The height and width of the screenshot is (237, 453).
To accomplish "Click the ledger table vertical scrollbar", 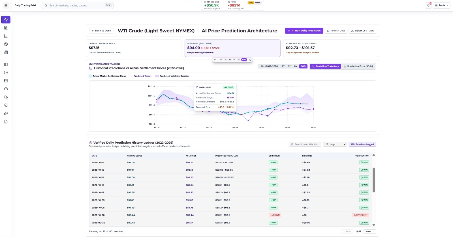I will click(374, 180).
